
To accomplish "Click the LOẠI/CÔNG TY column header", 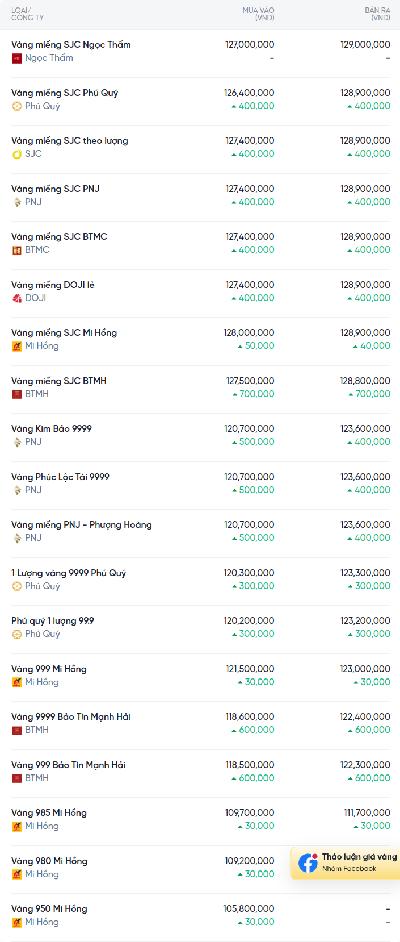I will click(x=27, y=14).
